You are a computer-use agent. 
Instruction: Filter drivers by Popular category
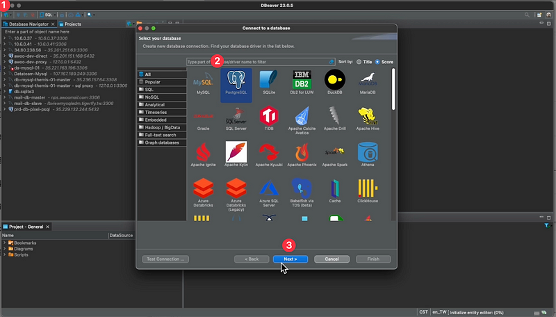(162, 82)
